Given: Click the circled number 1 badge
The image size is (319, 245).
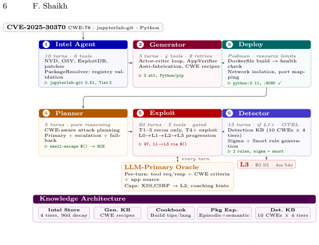Looking at the screenshot, I should pos(46,44).
